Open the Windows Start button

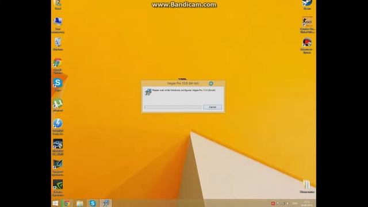pos(55,203)
